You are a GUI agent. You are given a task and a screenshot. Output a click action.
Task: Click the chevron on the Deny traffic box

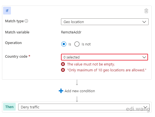click(145, 107)
